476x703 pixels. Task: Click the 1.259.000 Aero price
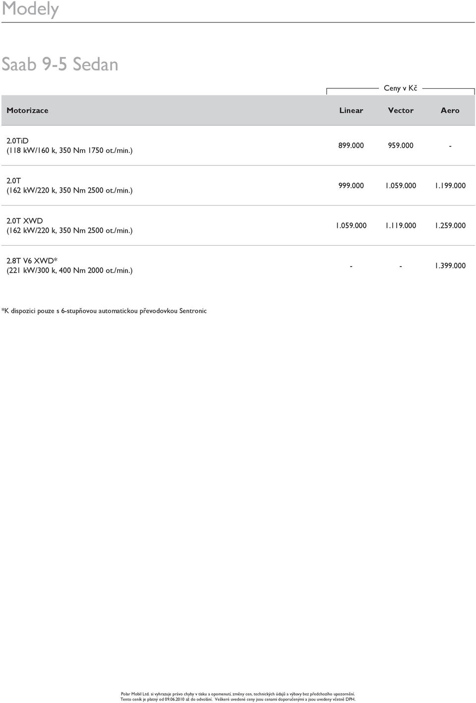[x=450, y=226]
